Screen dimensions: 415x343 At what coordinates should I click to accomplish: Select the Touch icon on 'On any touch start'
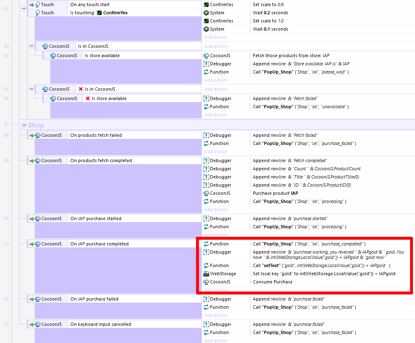click(37, 4)
